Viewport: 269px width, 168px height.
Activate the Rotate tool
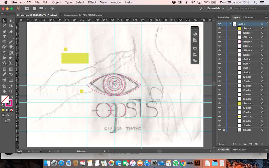click(4, 53)
